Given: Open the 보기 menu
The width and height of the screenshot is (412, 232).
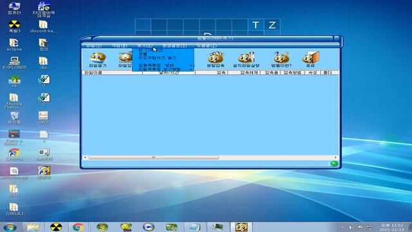Looking at the screenshot, I should (144, 46).
